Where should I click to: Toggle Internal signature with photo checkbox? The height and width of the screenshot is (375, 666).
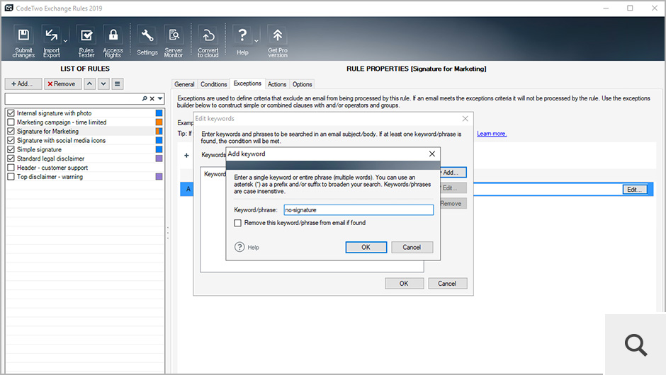coord(11,112)
